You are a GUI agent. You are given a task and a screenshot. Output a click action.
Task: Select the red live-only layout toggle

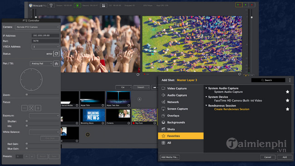[x=252, y=5]
